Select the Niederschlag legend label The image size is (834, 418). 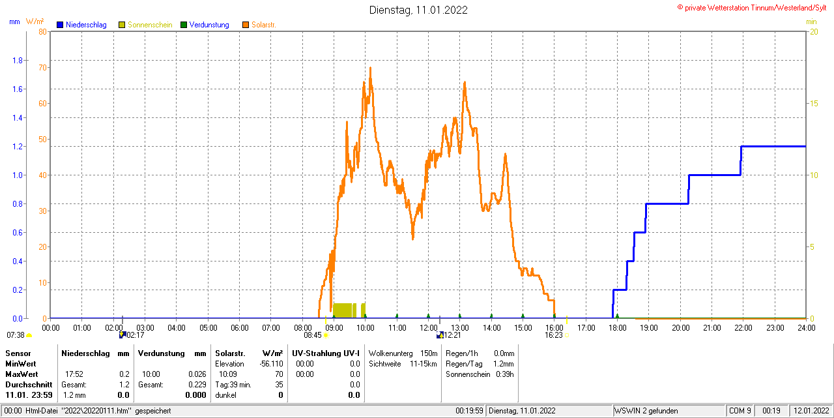pos(86,25)
